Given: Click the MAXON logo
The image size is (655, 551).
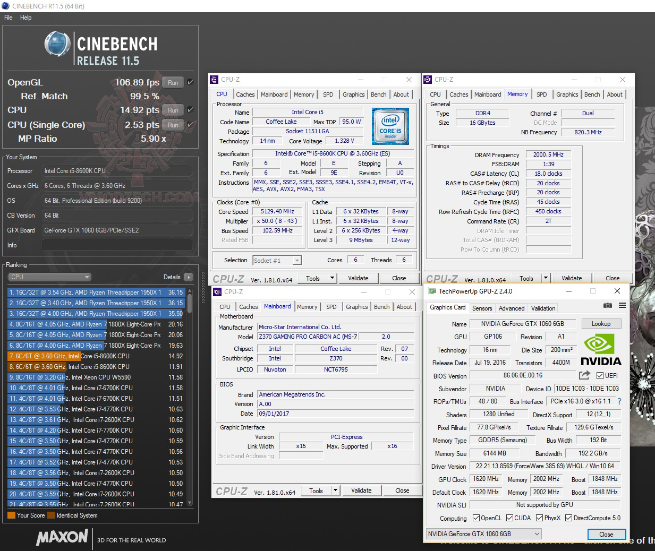Looking at the screenshot, I should 62,538.
